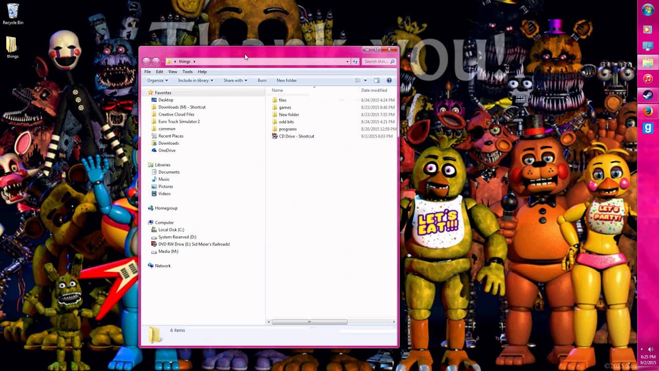Open Recycle Bin on desktop
Viewport: 659px width, 371px height.
pos(13,14)
